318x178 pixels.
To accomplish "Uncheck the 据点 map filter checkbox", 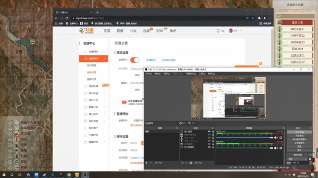I will coord(10,139).
